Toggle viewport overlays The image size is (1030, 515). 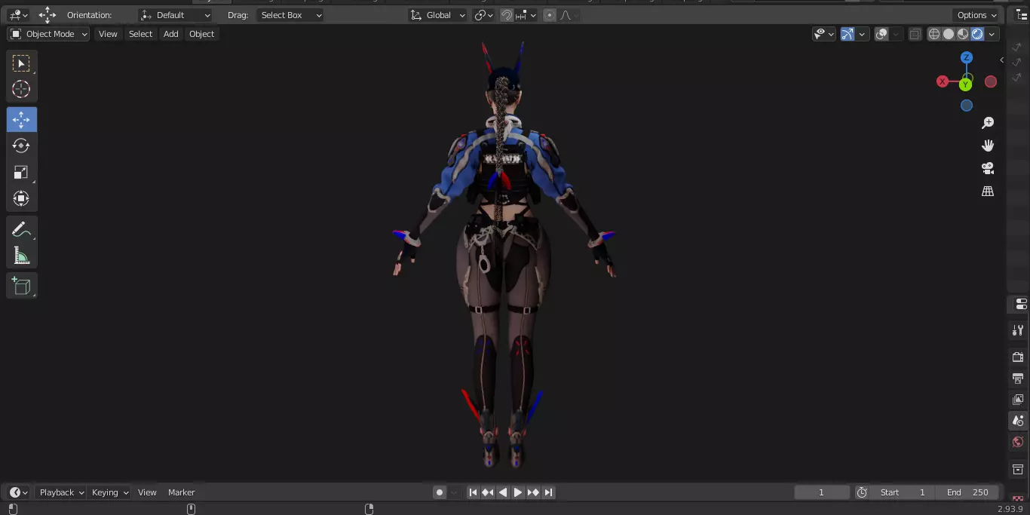click(881, 34)
